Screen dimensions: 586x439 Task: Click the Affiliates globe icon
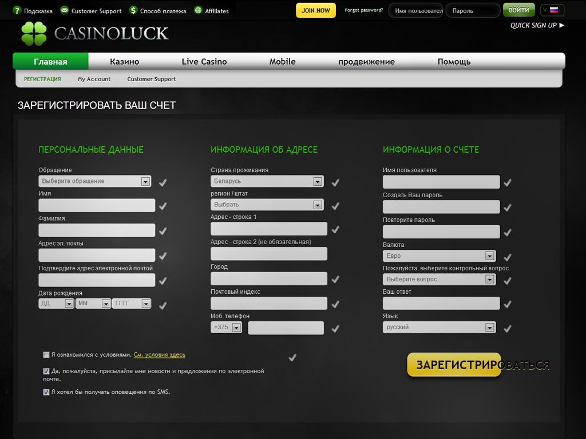point(198,10)
